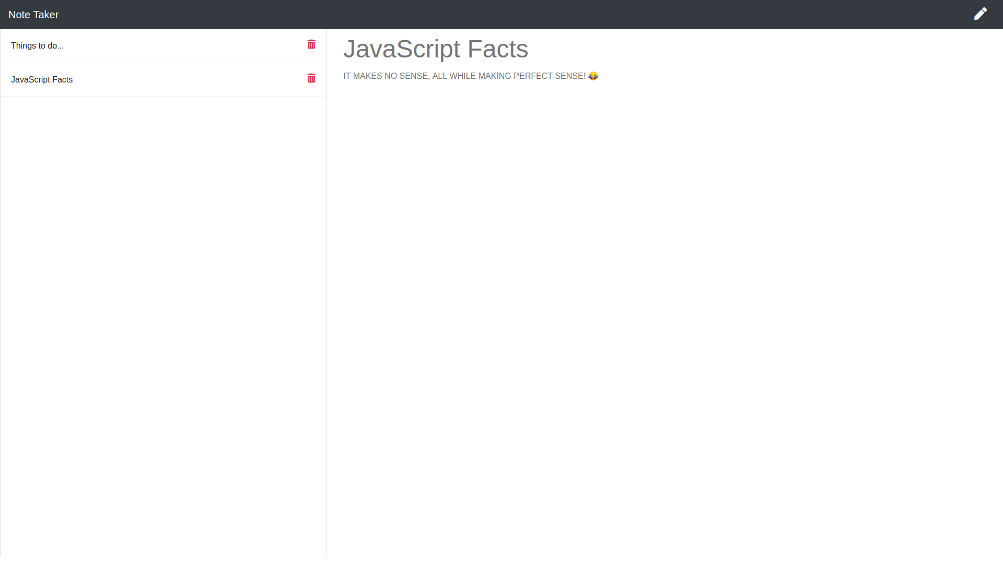Click the laughing emoji in the note text
Image resolution: width=1003 pixels, height=564 pixels.
(x=593, y=76)
